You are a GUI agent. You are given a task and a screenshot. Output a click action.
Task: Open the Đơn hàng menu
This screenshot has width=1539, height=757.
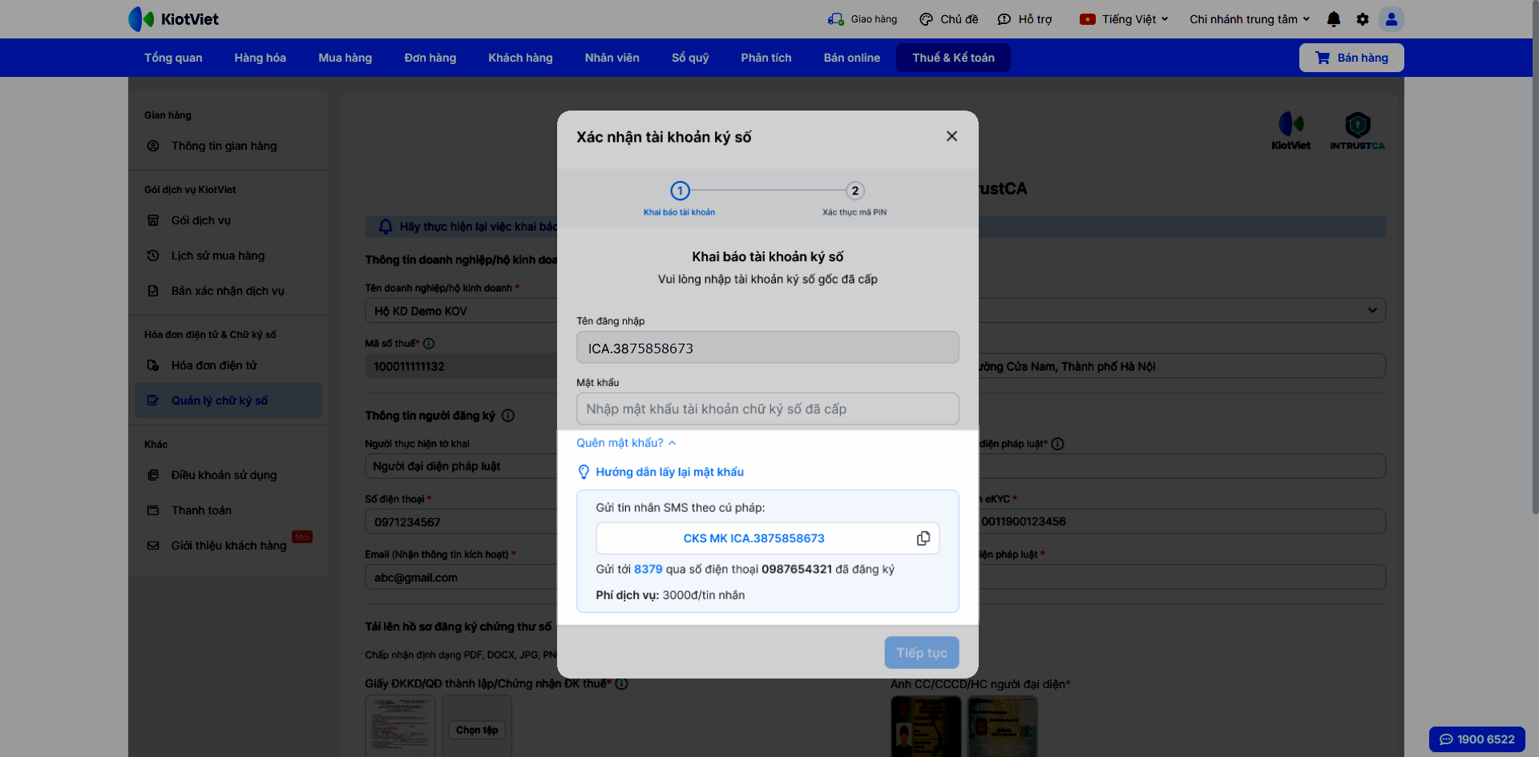pos(430,58)
